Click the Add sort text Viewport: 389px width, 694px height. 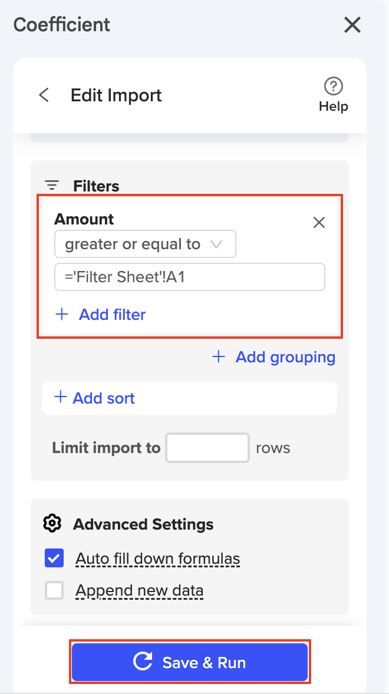104,398
